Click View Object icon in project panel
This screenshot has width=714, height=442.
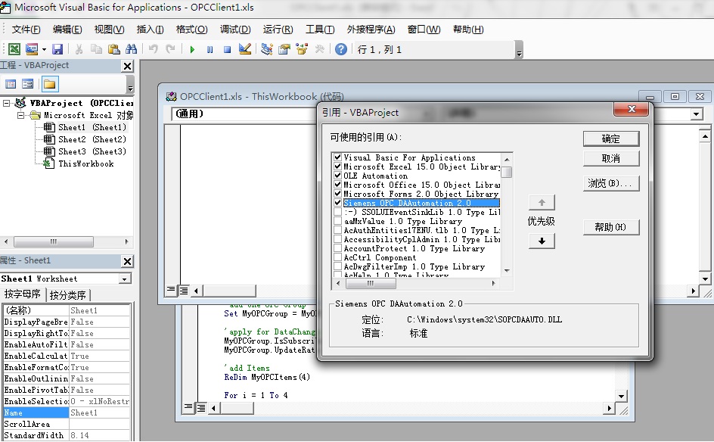tap(28, 84)
